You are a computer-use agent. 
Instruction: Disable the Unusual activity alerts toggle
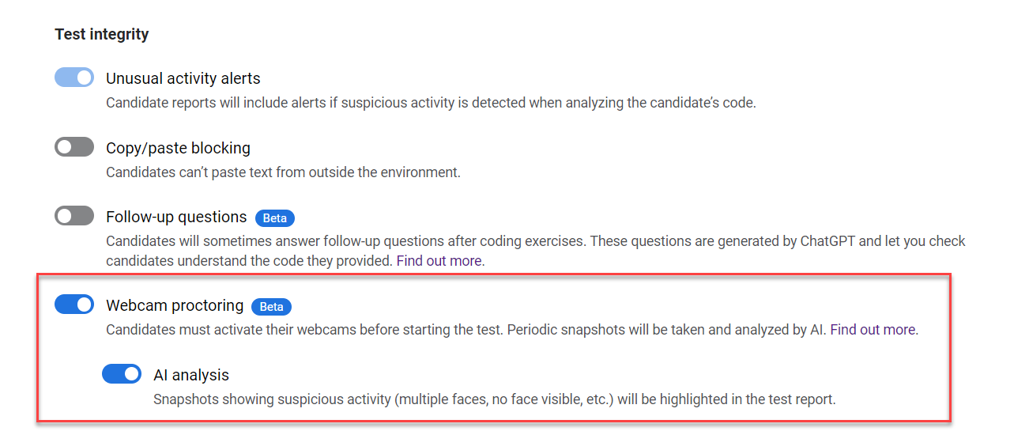tap(74, 78)
